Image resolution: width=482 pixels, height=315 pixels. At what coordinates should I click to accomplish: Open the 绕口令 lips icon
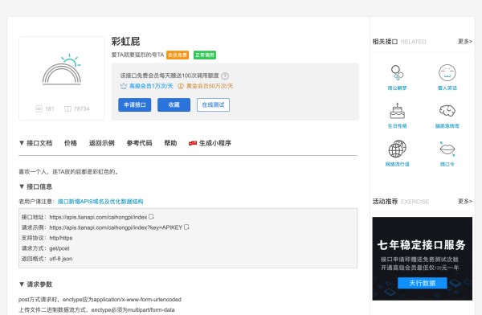pyautogui.click(x=447, y=149)
